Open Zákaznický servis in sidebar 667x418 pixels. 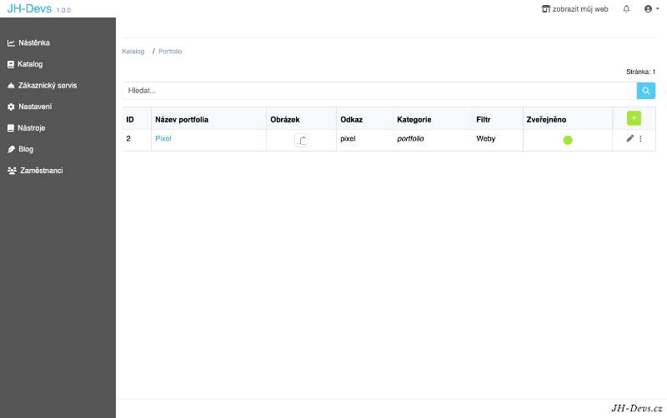pyautogui.click(x=47, y=85)
